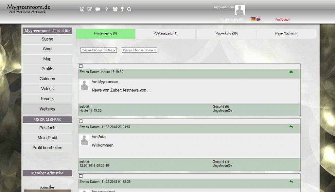Open the 'Willkommen' message
335x192 pixels.
(102, 145)
